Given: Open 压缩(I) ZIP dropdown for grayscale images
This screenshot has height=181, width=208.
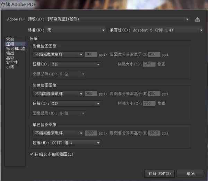Looking at the screenshot, I should [x=75, y=103].
